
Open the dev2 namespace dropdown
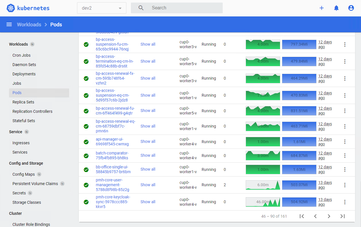tap(102, 8)
